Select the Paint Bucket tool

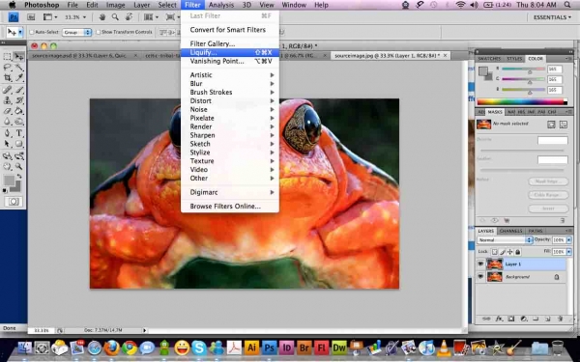(x=19, y=111)
